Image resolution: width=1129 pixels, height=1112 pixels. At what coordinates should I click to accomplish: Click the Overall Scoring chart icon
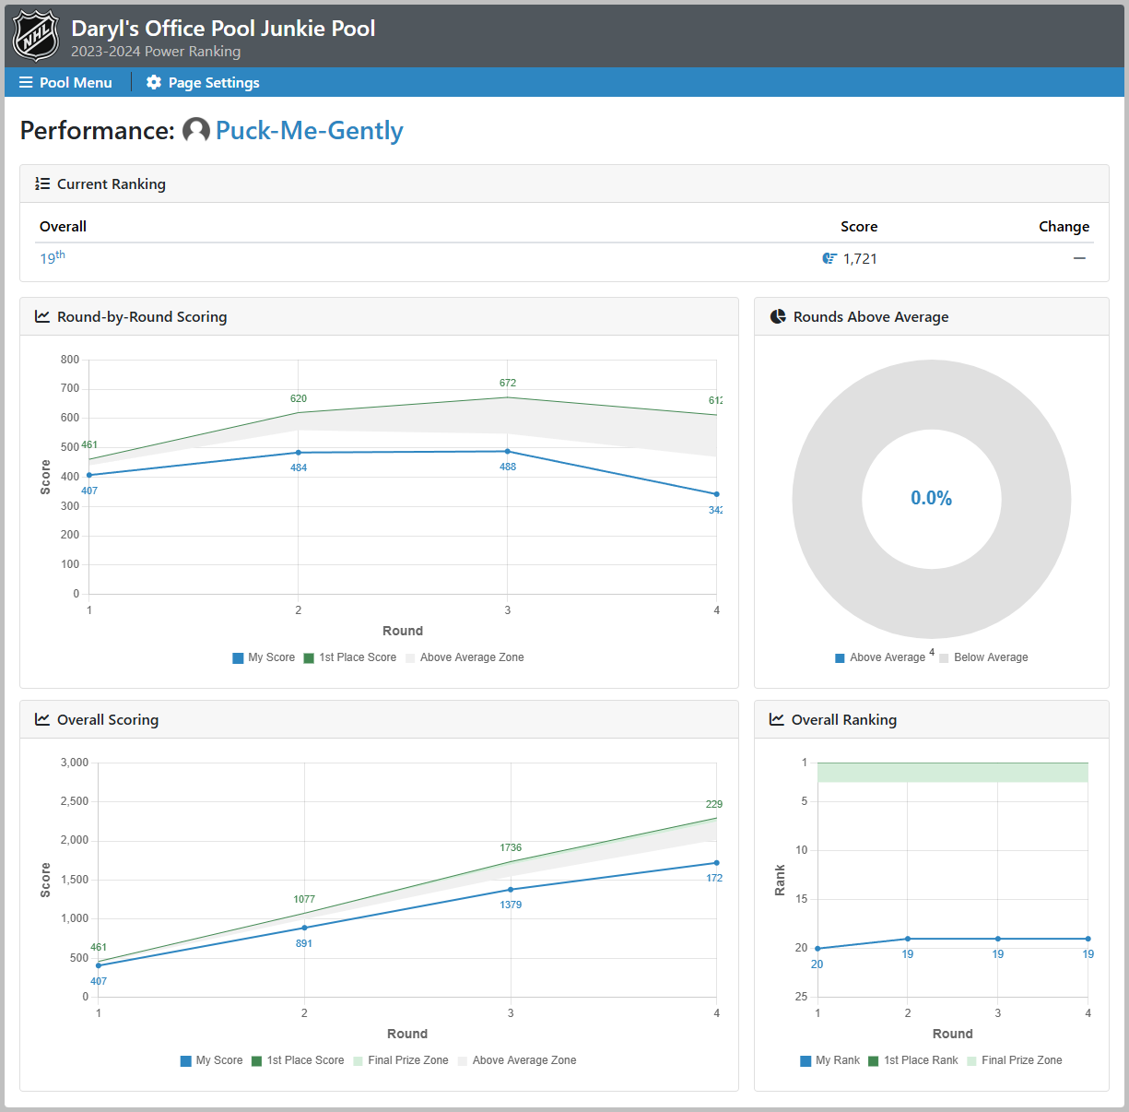point(42,719)
